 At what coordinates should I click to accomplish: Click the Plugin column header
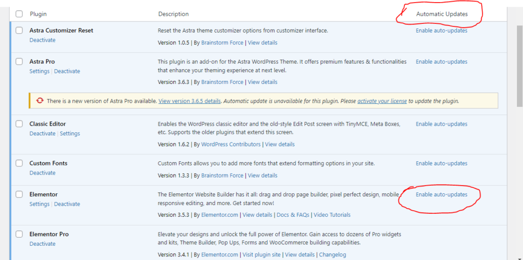[x=38, y=14]
